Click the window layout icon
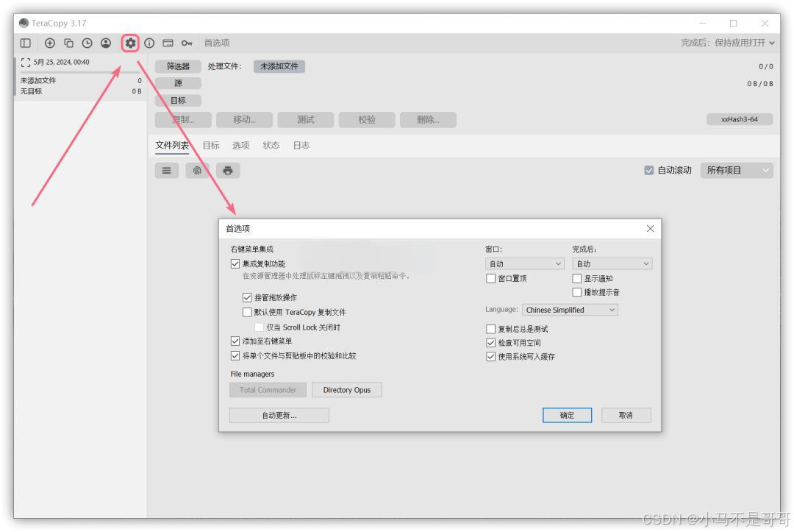 click(x=168, y=43)
